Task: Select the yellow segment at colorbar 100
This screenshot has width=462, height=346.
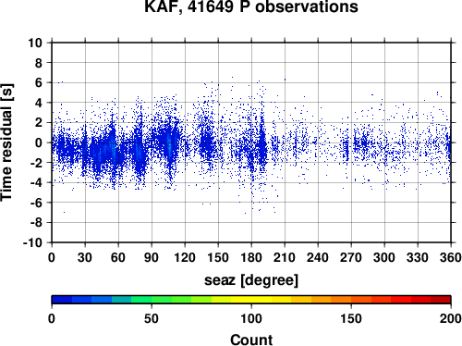Action: (x=251, y=300)
